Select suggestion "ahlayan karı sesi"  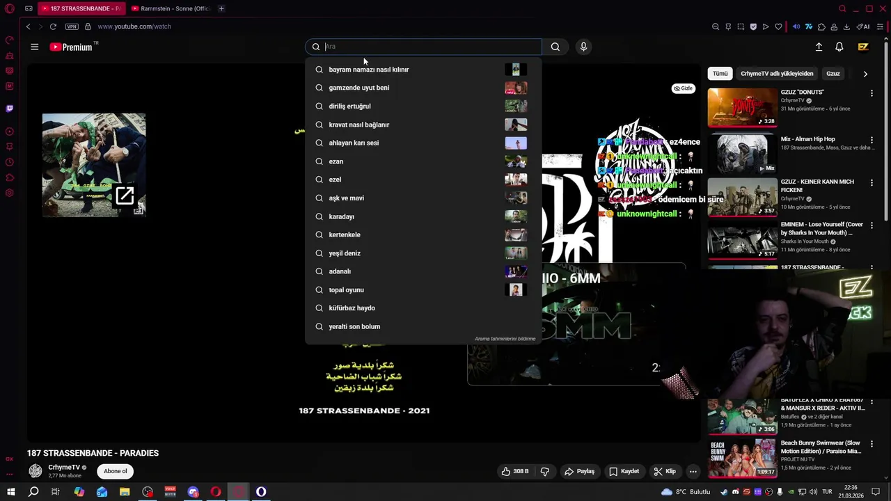coord(423,143)
